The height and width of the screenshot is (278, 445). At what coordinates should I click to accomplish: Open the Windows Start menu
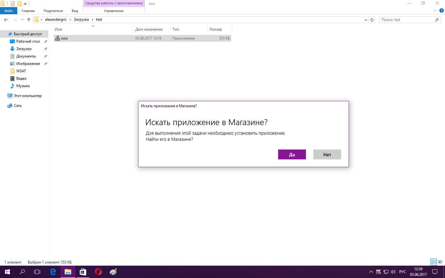7,272
